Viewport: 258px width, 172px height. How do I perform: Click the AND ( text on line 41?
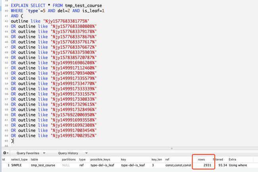pyautogui.click(x=17, y=16)
